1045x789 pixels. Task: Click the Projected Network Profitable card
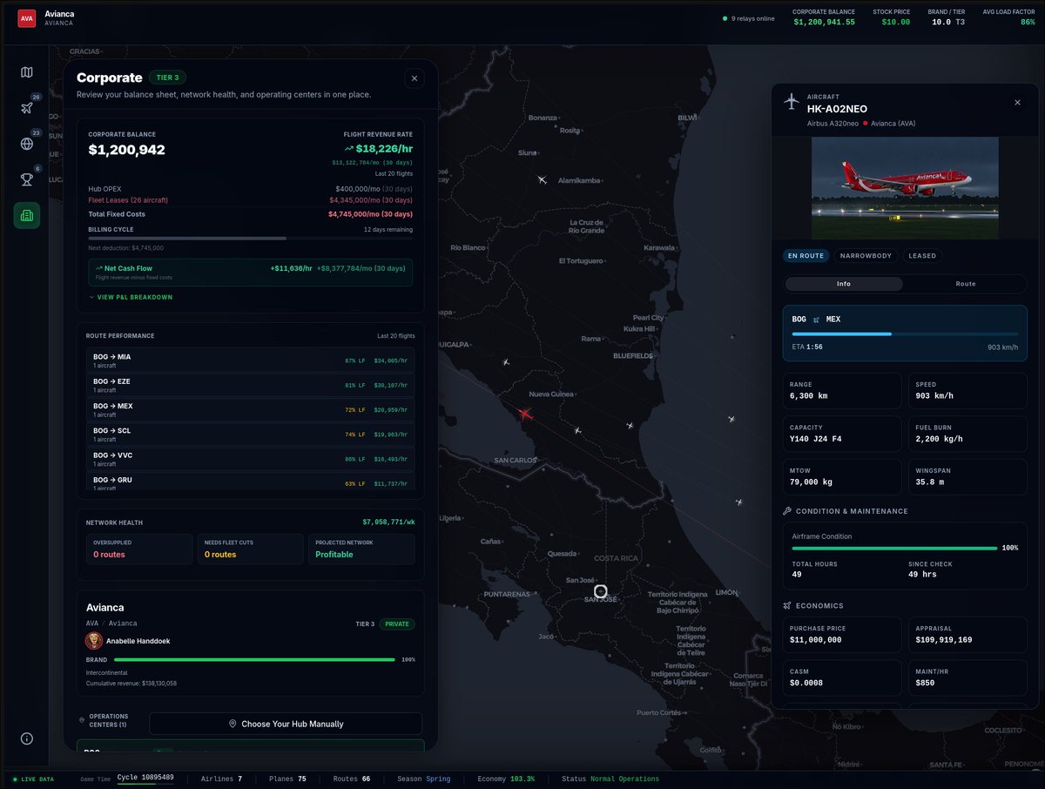pos(361,550)
